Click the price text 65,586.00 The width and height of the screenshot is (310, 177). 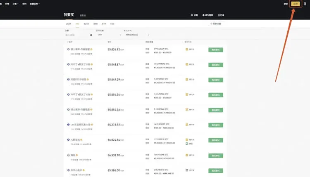(114, 170)
